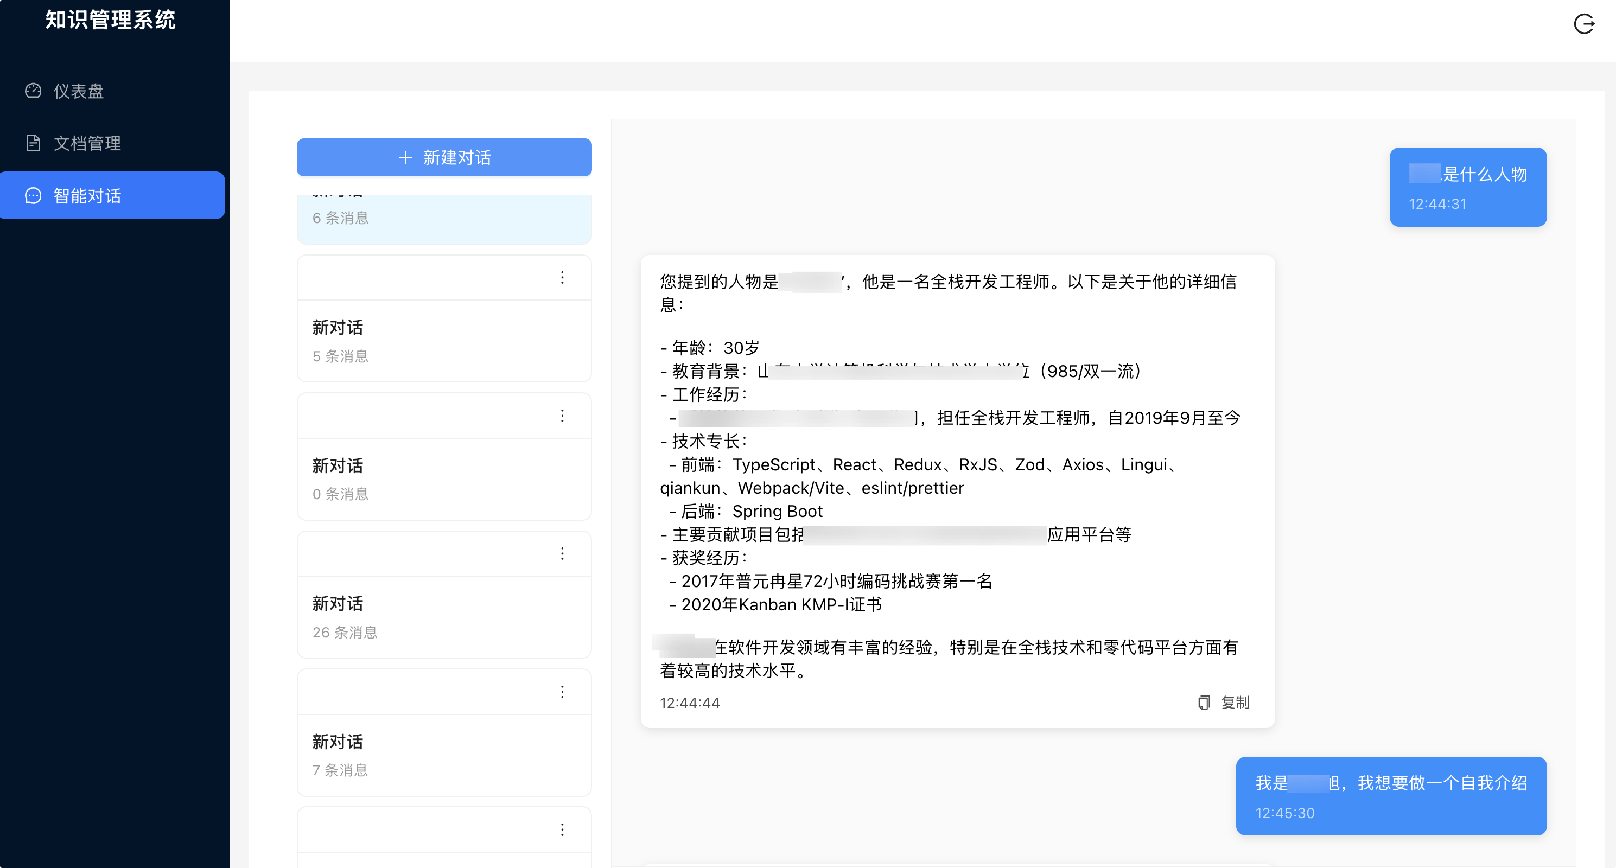Screen dimensions: 1616x868
Task: Expand three-dot menu on the 5条消息 conversation
Action: (562, 277)
